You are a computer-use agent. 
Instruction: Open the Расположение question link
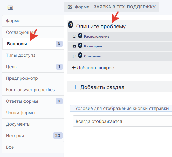click(x=97, y=36)
